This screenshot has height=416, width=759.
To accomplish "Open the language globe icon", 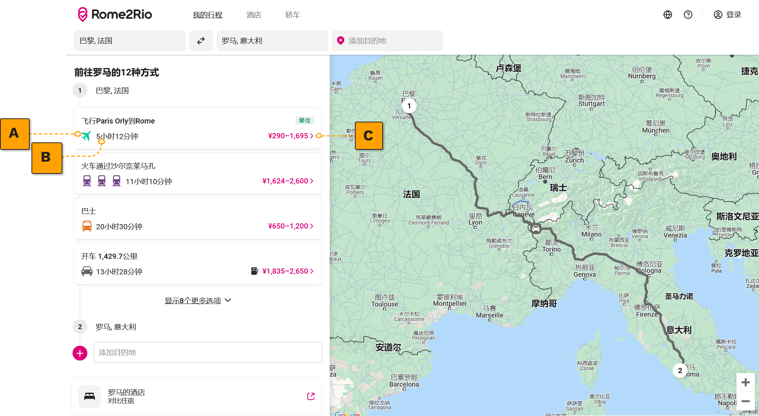I will (x=668, y=15).
